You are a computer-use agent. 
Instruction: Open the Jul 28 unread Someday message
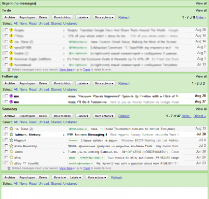pos(104,134)
